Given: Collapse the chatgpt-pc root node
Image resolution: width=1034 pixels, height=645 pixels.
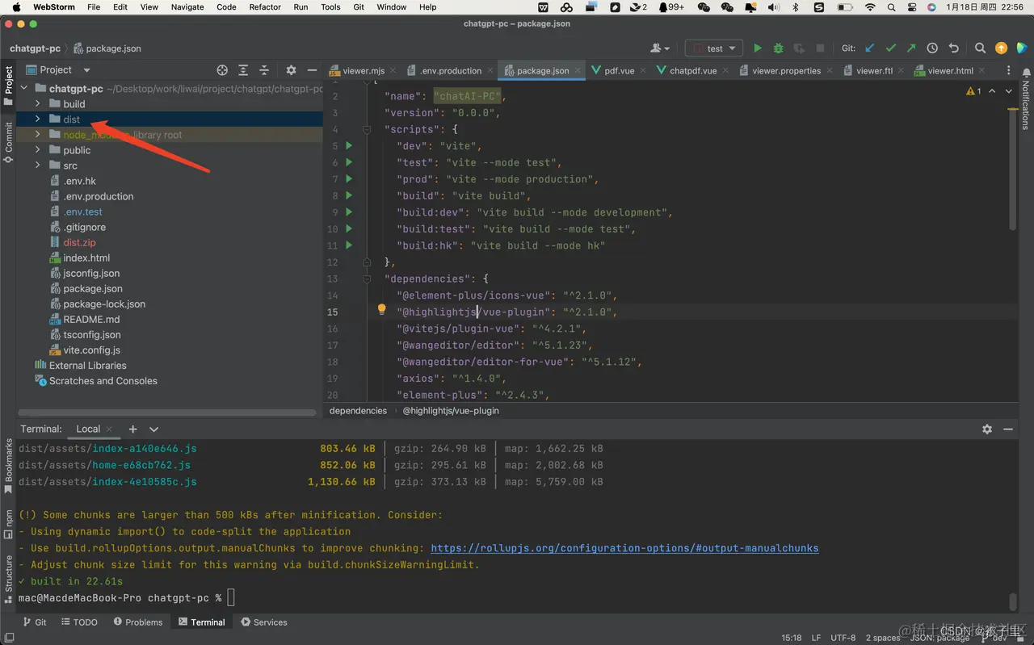Looking at the screenshot, I should 23,89.
